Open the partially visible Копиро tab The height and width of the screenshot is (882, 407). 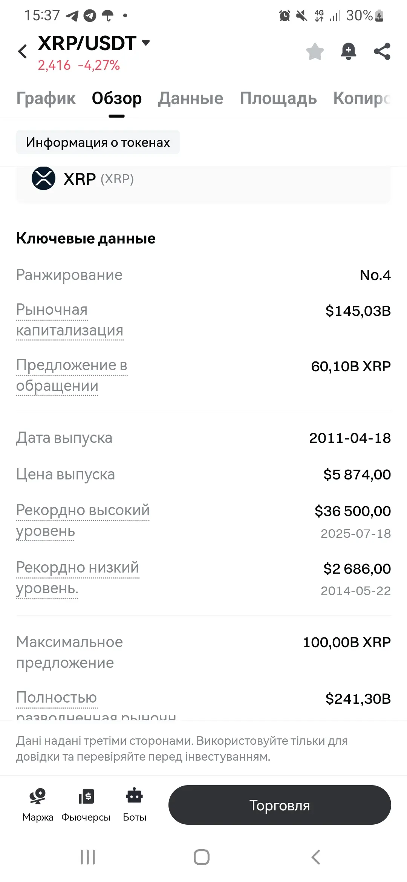(x=362, y=98)
